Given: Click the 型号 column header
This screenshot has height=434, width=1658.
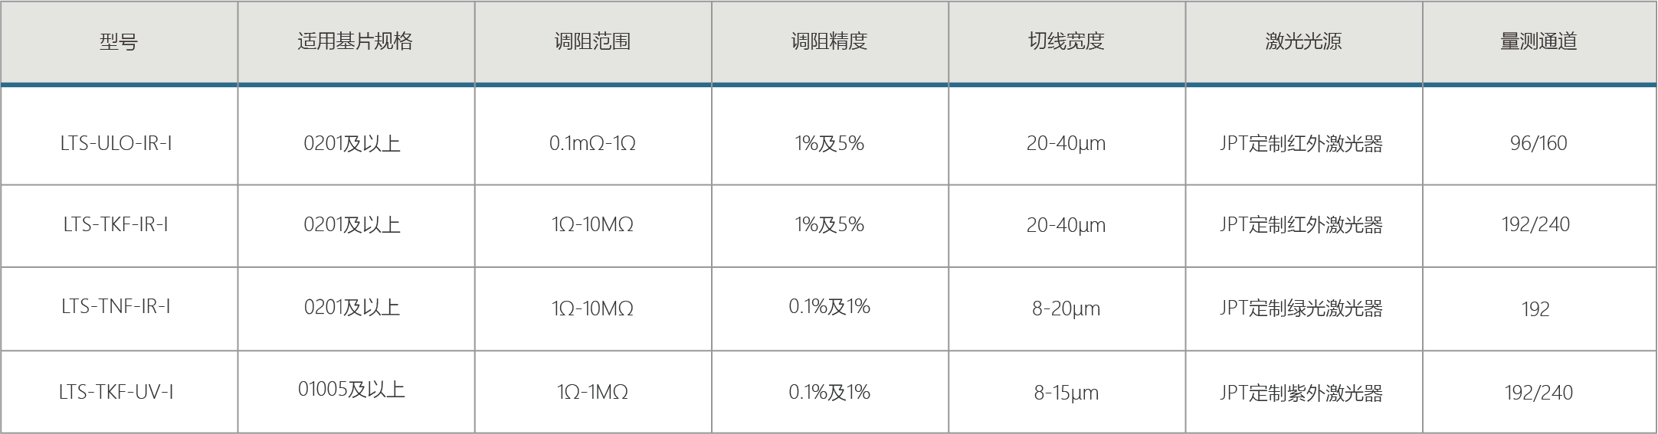Looking at the screenshot, I should [119, 42].
